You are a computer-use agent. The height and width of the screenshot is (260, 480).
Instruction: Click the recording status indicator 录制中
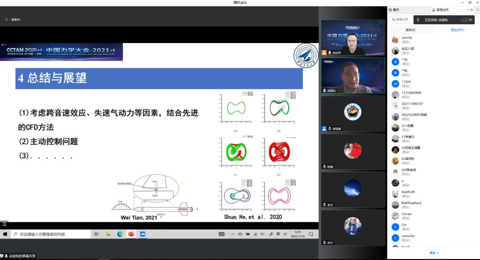[13, 20]
